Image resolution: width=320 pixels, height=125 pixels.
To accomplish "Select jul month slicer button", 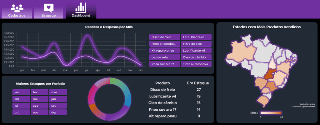I will [21, 105].
